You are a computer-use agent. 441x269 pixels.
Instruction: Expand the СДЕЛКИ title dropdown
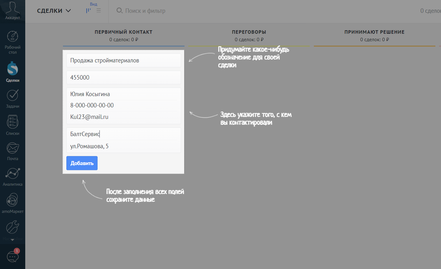pyautogui.click(x=54, y=11)
